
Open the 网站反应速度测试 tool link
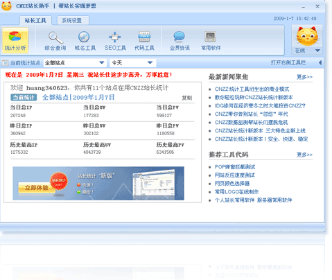(235, 175)
